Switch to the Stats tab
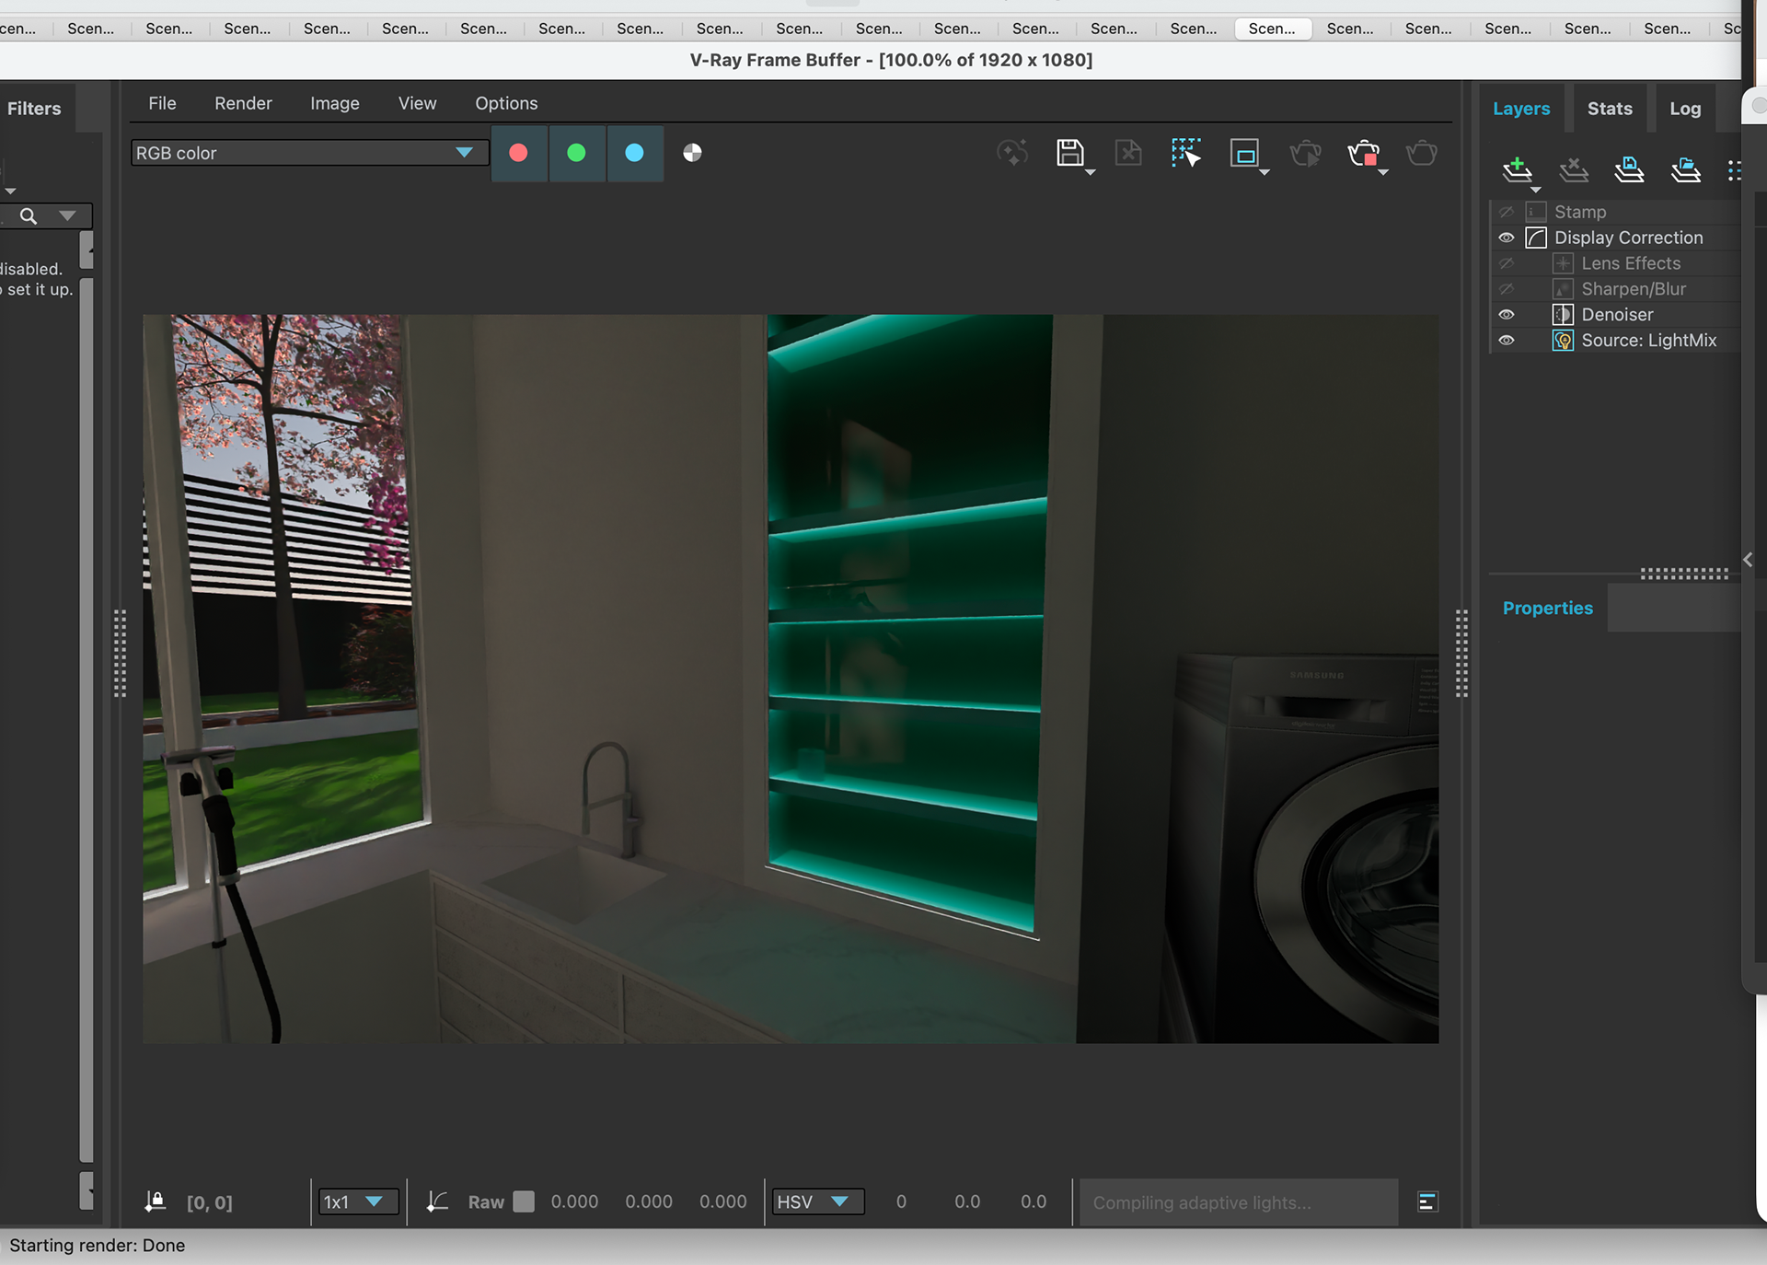This screenshot has width=1767, height=1265. coord(1609,109)
